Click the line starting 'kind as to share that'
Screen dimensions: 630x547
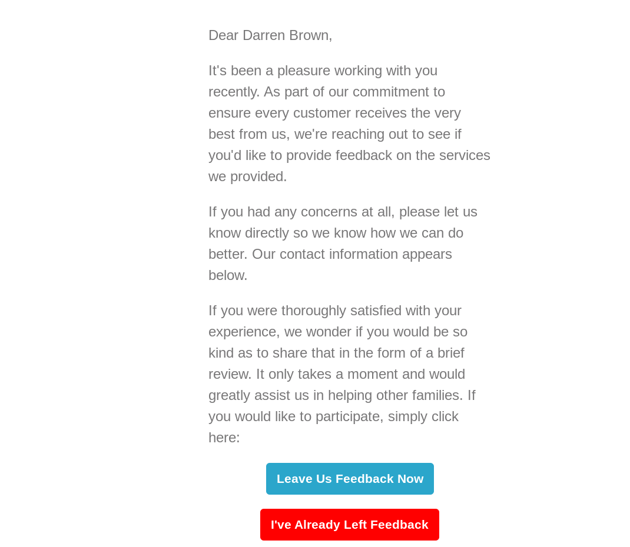336,353
